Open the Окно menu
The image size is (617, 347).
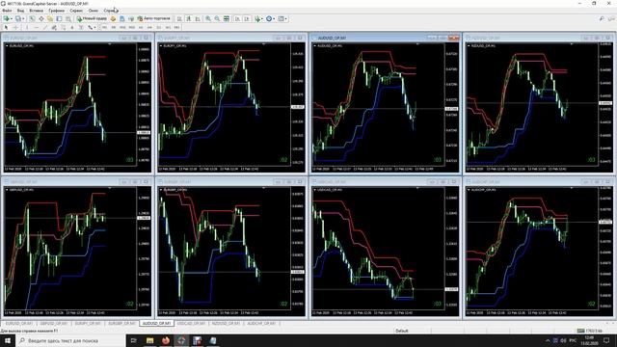coord(94,11)
